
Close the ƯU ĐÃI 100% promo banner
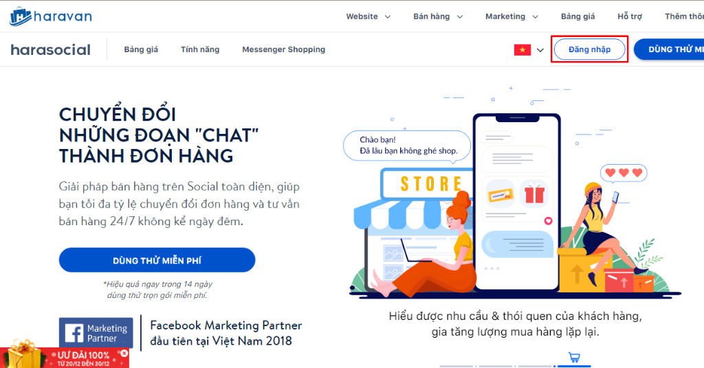124,353
